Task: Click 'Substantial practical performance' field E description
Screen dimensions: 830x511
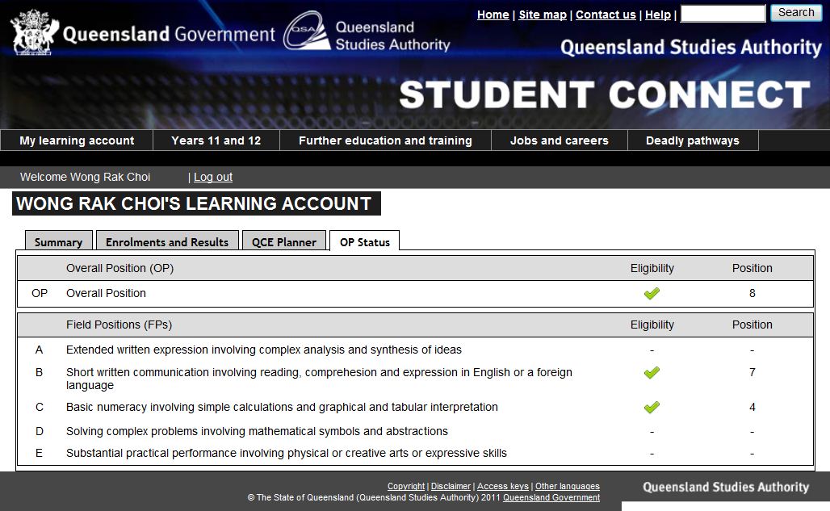Action: point(287,453)
